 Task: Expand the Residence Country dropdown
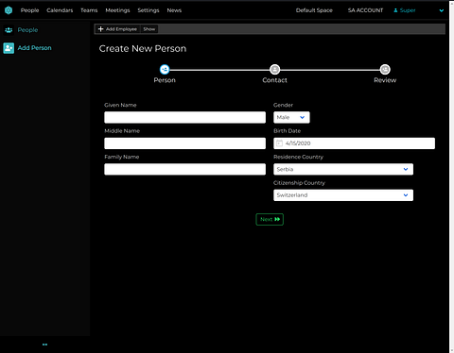coord(343,169)
